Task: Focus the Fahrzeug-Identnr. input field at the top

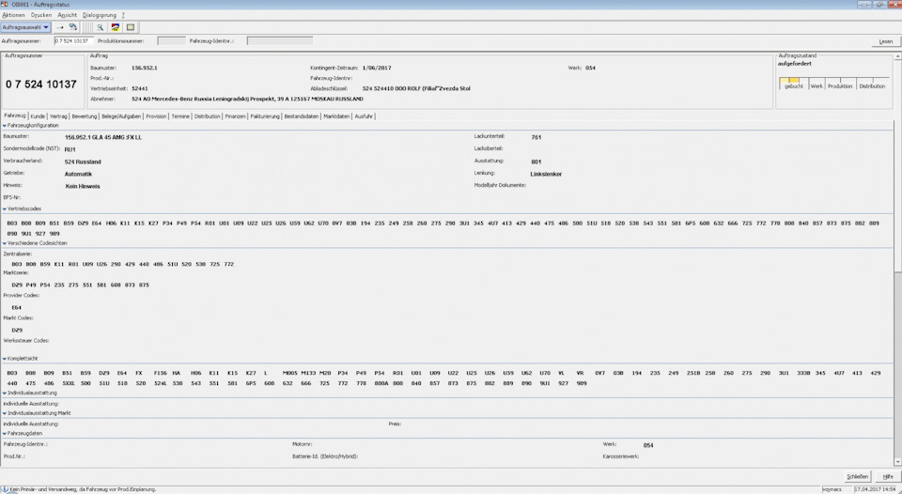Action: pyautogui.click(x=280, y=40)
